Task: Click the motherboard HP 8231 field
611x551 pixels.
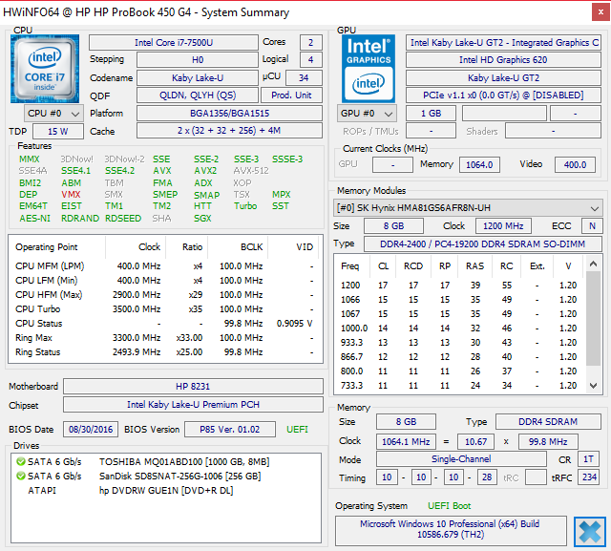Action: pyautogui.click(x=193, y=386)
